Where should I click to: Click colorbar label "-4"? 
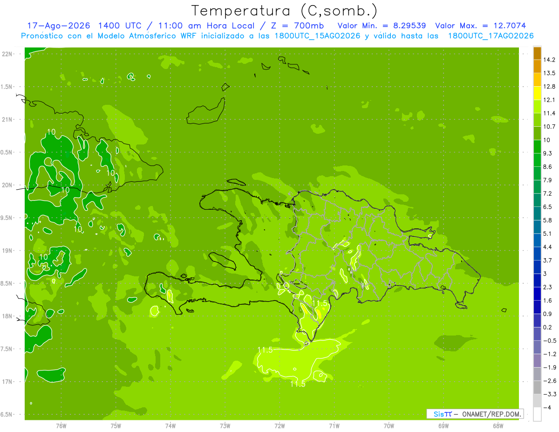[547, 408]
